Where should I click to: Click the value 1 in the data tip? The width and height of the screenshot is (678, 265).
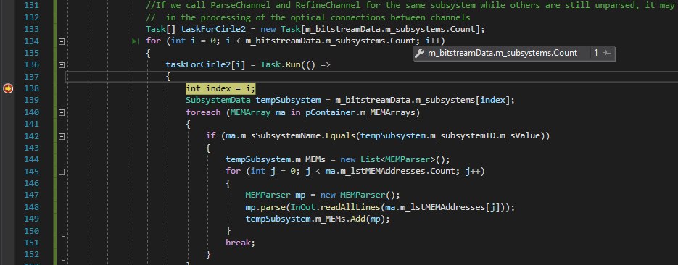pos(596,53)
